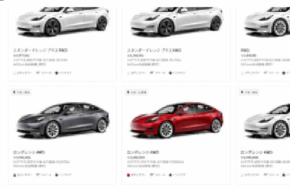Open the red Model 3 car image
Screen dimensions: 290x189
coord(177,120)
